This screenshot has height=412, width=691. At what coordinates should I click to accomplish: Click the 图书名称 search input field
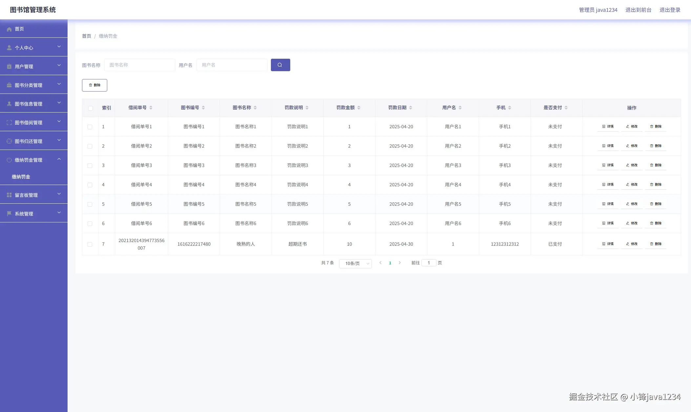pos(140,65)
